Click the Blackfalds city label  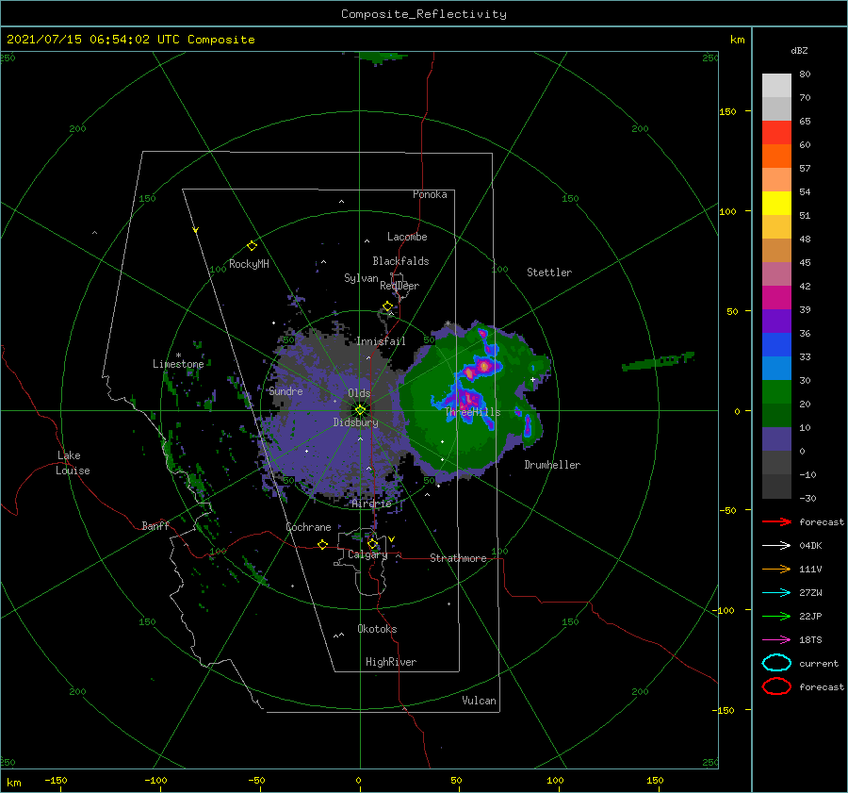click(400, 261)
